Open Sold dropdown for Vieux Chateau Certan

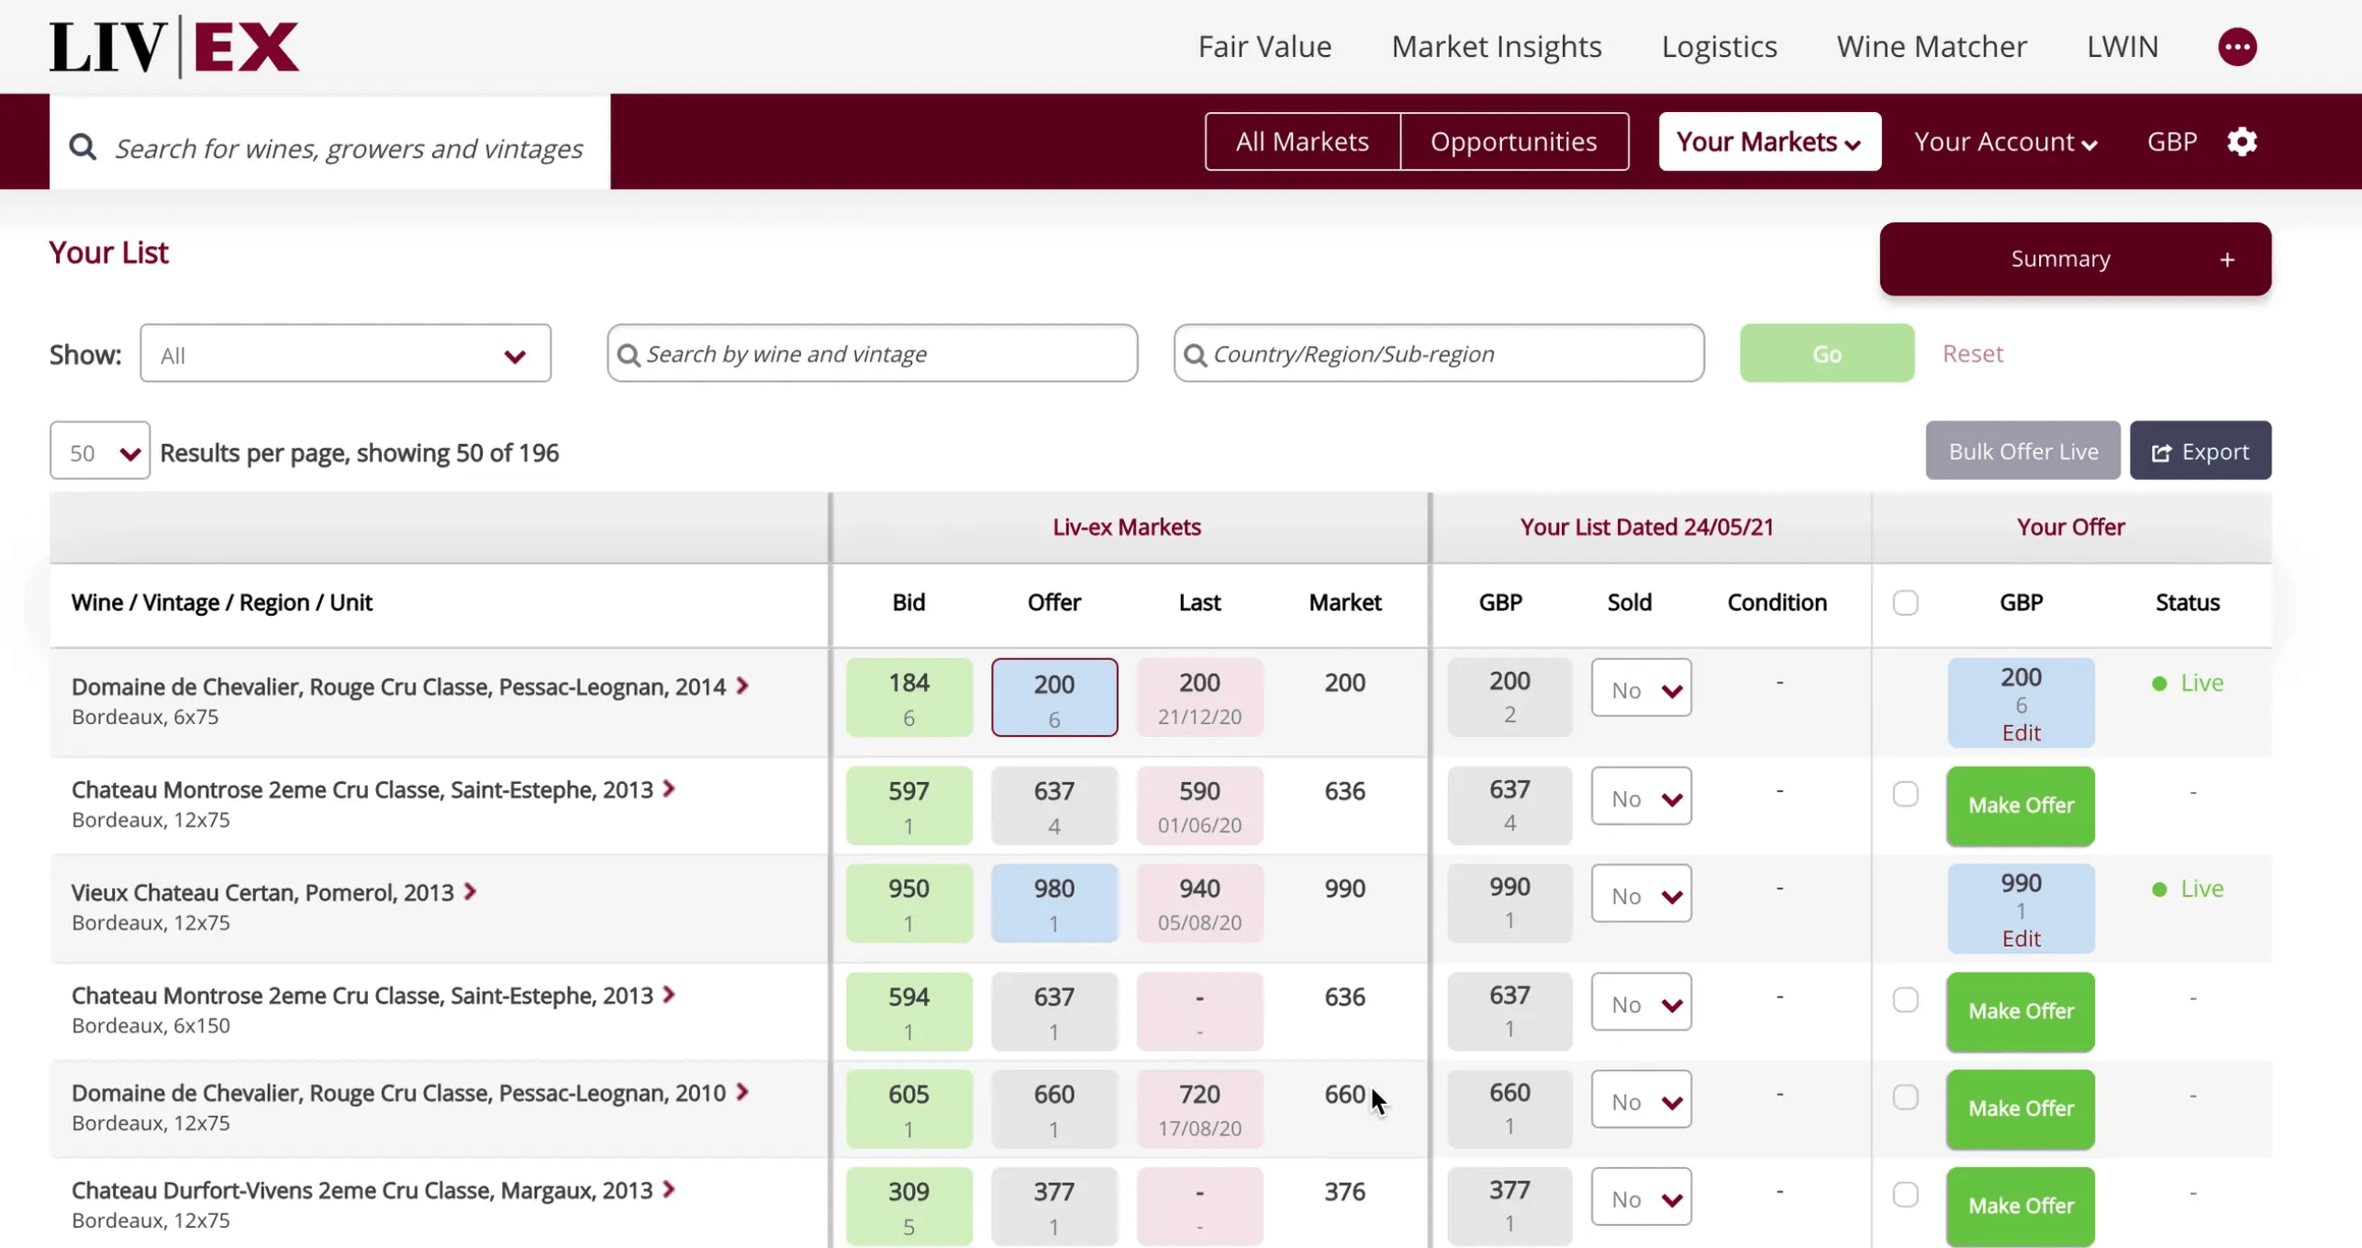[1641, 893]
